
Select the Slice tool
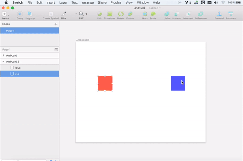point(64,14)
